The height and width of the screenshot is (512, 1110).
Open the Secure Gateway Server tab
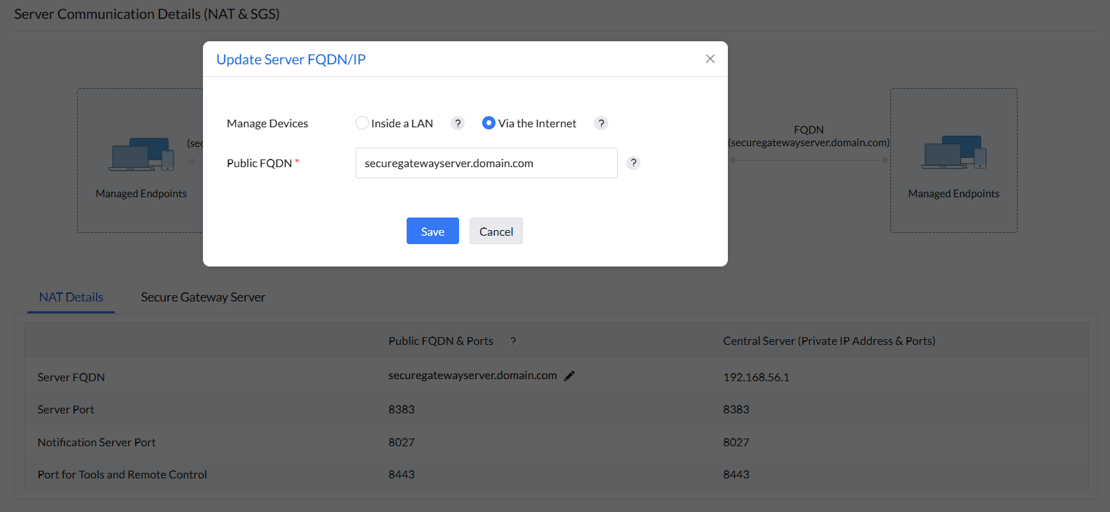pyautogui.click(x=203, y=297)
